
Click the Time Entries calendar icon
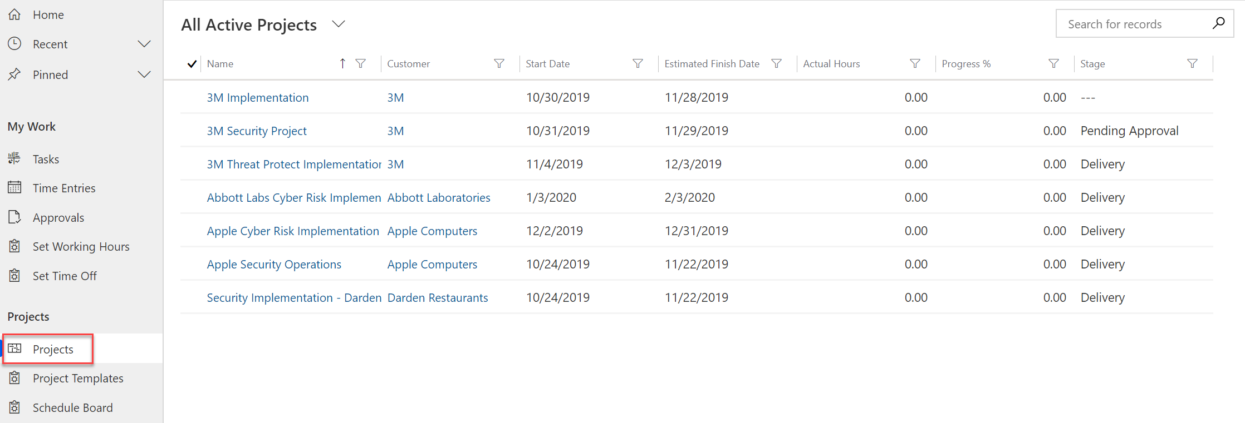(14, 188)
